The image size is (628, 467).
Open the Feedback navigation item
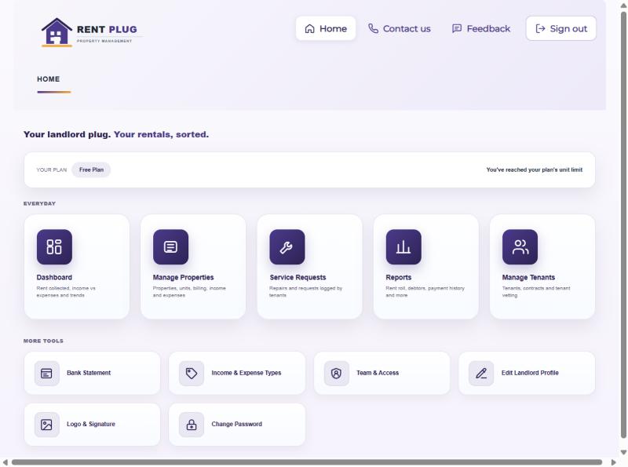tap(481, 28)
